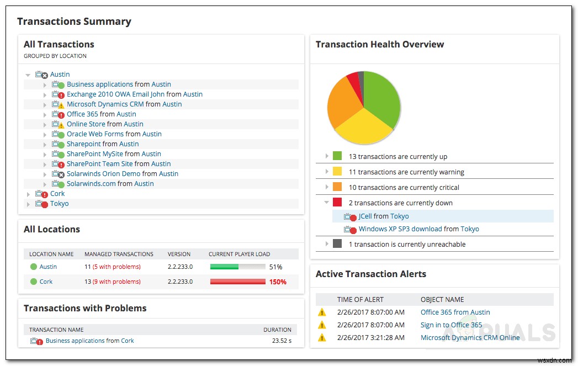Click status icon for SharePoint MySite from Austin

coord(58,155)
